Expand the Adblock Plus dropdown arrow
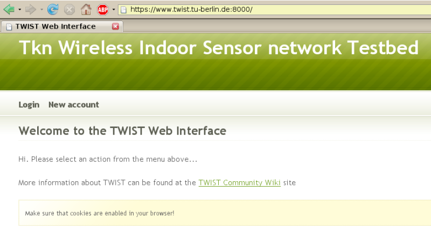 point(114,10)
